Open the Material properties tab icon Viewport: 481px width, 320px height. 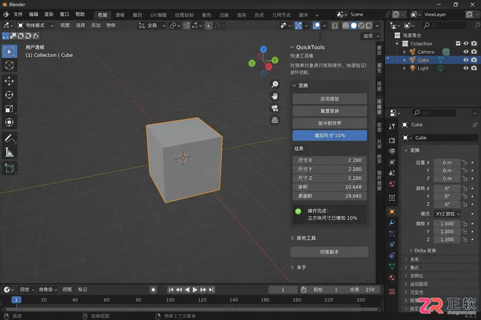coord(392,278)
